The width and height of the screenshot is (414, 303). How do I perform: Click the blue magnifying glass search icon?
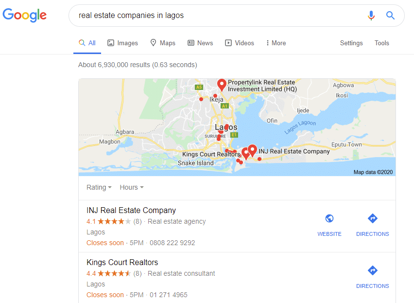pyautogui.click(x=390, y=16)
